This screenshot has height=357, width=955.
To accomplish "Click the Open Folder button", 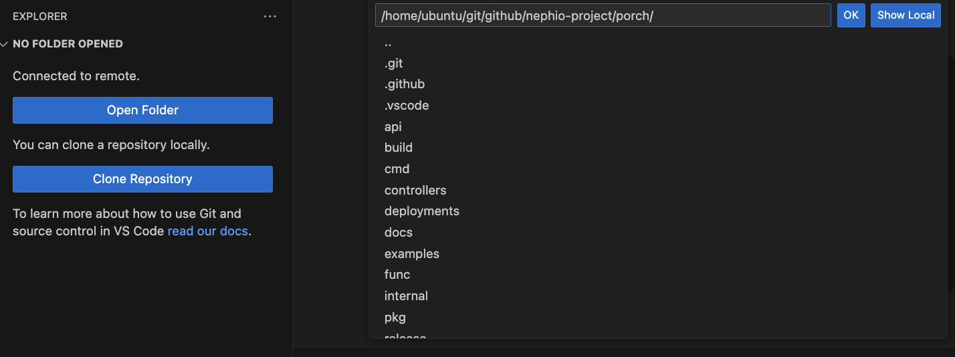I will (142, 110).
